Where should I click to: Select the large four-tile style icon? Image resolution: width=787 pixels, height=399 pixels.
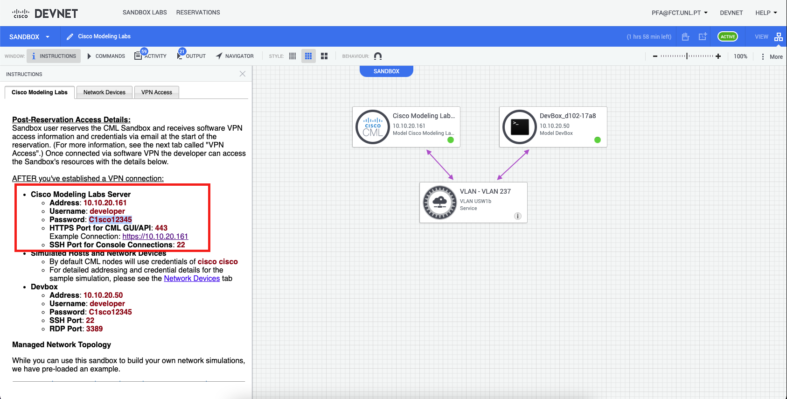[324, 56]
